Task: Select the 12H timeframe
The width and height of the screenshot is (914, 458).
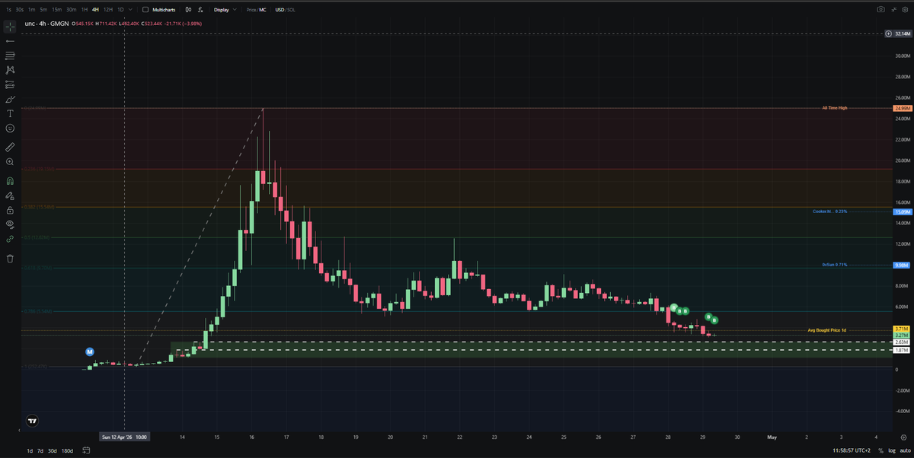Action: [108, 10]
